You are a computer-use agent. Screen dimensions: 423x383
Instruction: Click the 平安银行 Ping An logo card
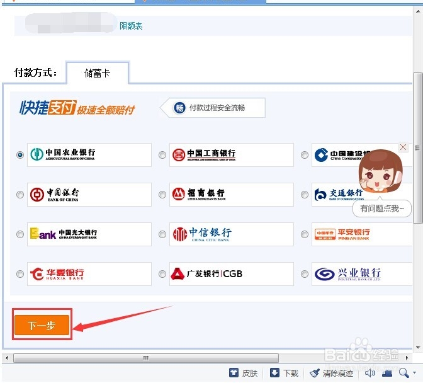coord(362,234)
